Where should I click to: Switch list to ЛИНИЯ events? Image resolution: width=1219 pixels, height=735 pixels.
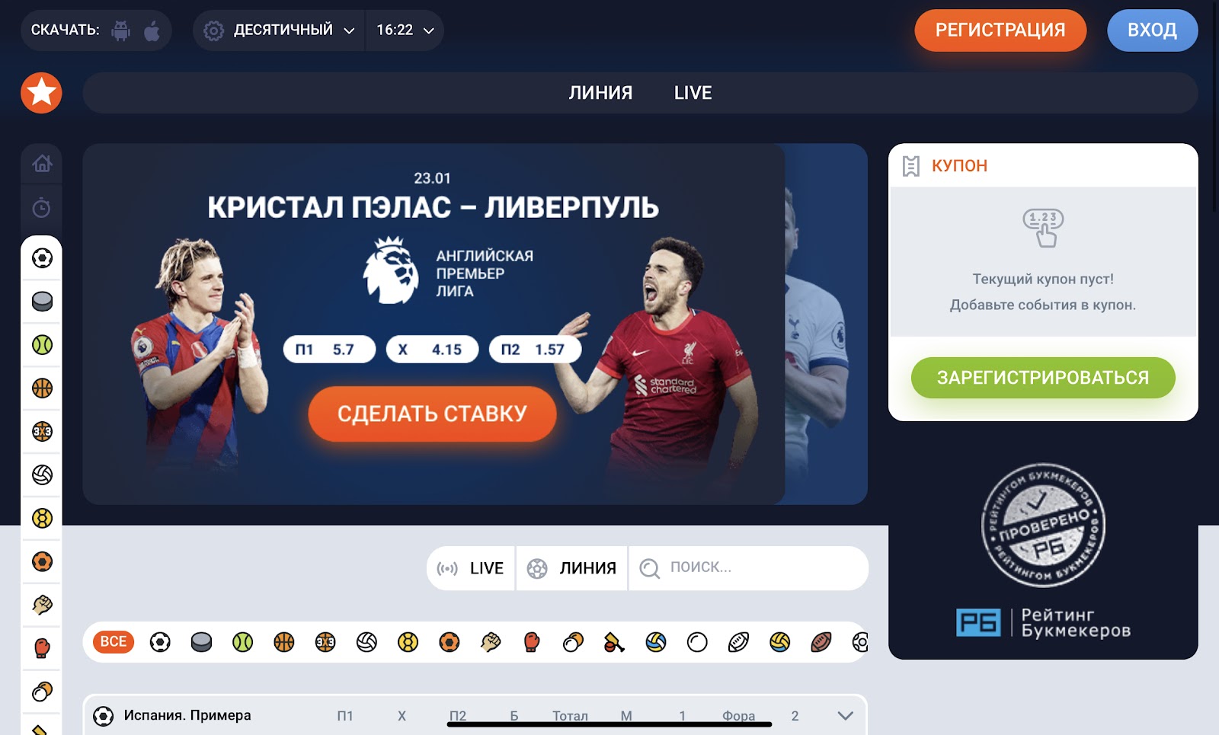click(x=572, y=568)
